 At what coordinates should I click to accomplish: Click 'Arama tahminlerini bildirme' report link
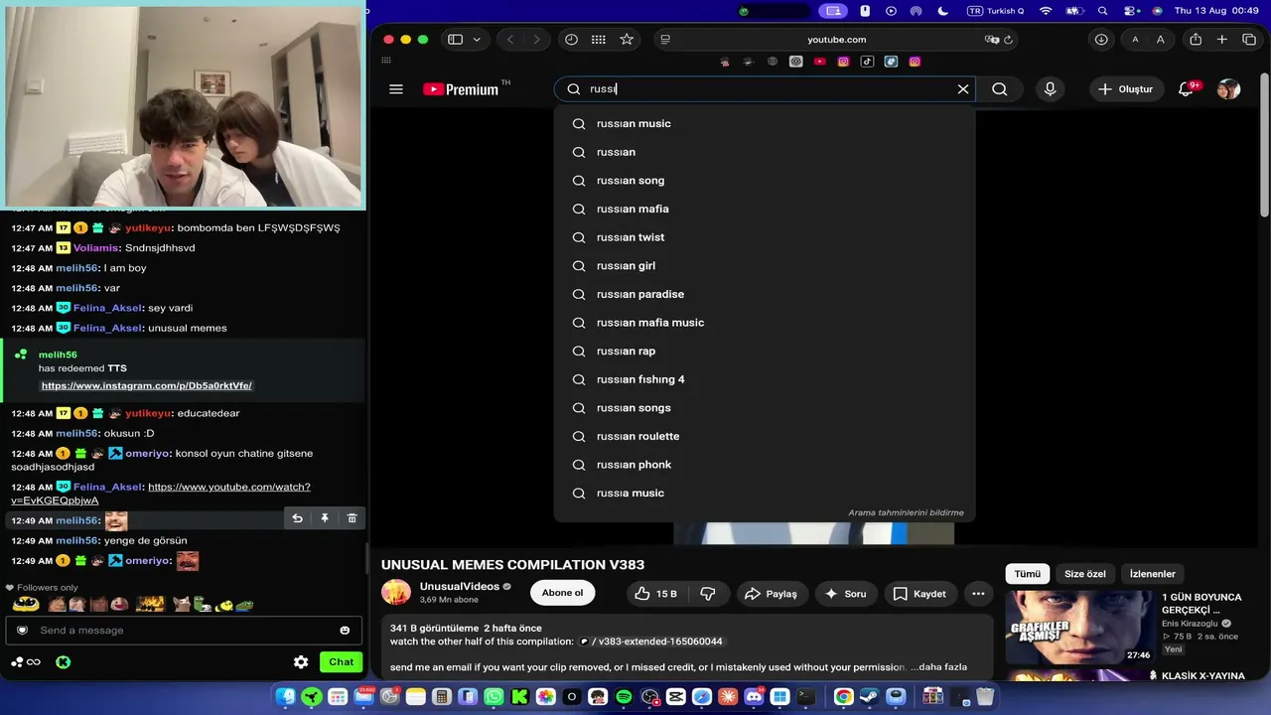[x=906, y=512]
